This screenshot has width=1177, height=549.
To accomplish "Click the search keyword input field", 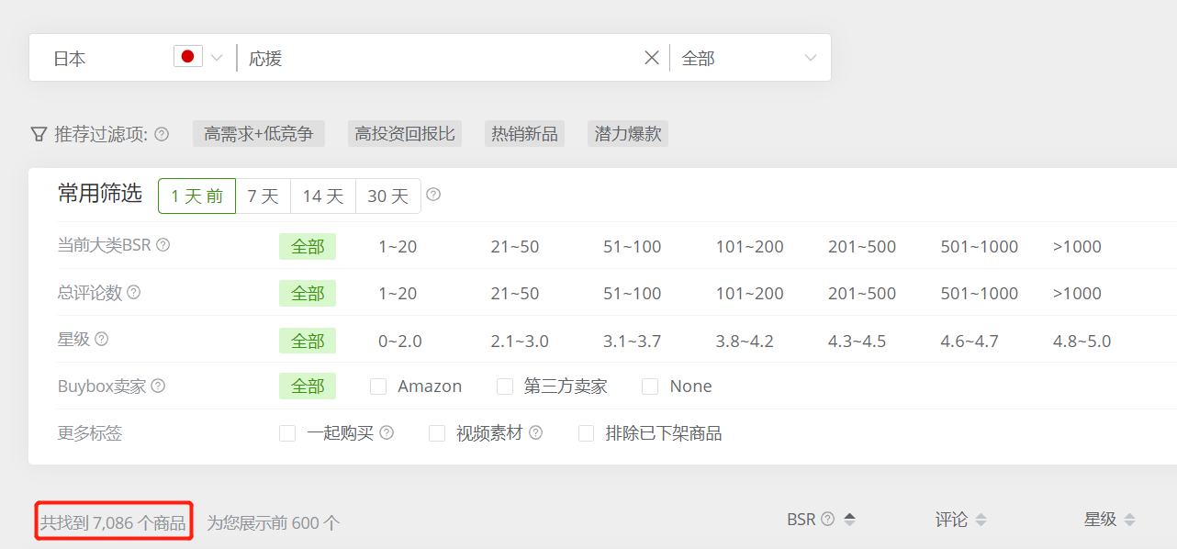I will 441,58.
